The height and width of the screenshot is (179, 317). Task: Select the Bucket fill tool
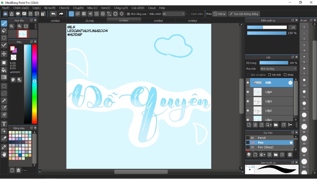(4, 70)
